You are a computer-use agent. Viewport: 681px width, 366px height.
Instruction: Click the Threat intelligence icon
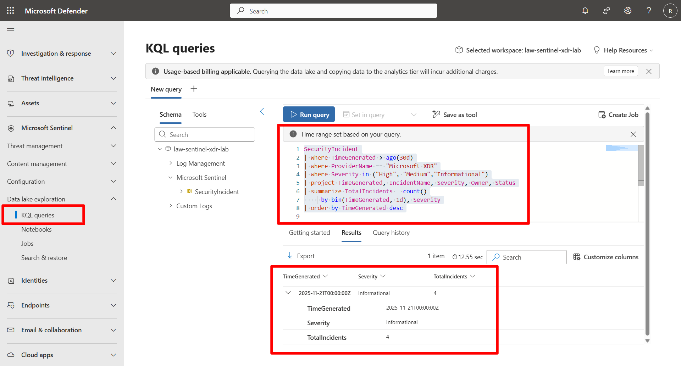click(x=11, y=78)
